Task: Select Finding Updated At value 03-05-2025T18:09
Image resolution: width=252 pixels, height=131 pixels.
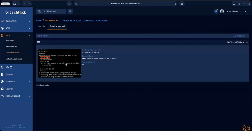Action: [90, 53]
